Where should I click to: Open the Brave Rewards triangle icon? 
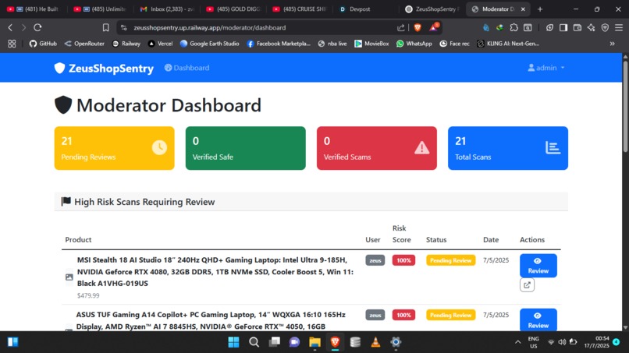coord(434,27)
